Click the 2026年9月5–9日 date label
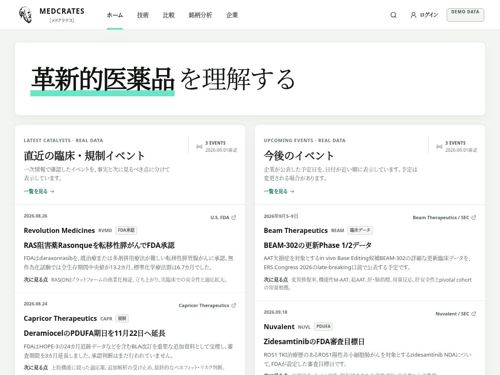This screenshot has width=500, height=375. tap(281, 216)
